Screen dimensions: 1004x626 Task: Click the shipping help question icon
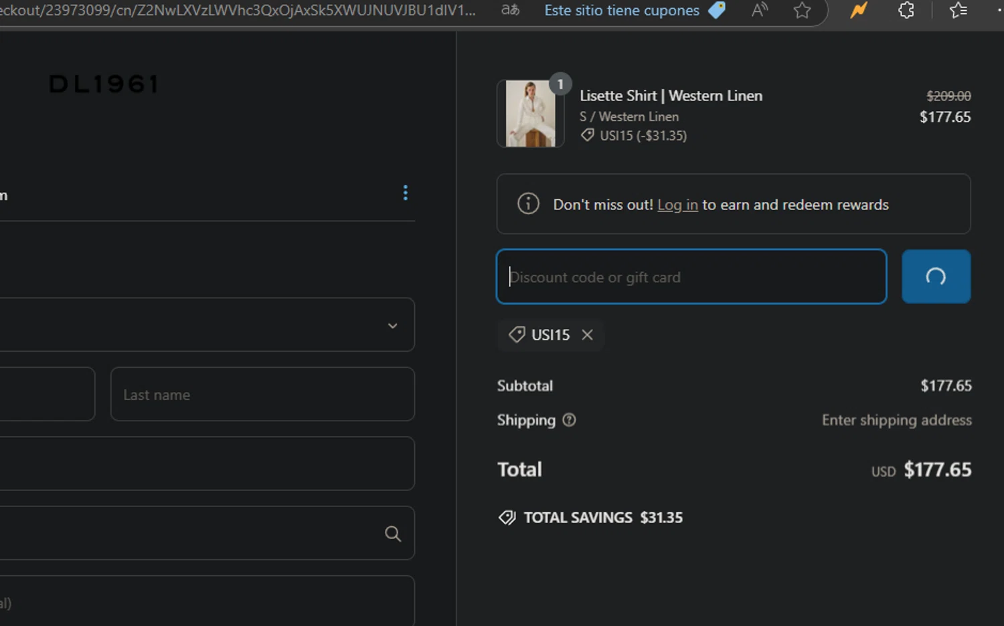569,420
